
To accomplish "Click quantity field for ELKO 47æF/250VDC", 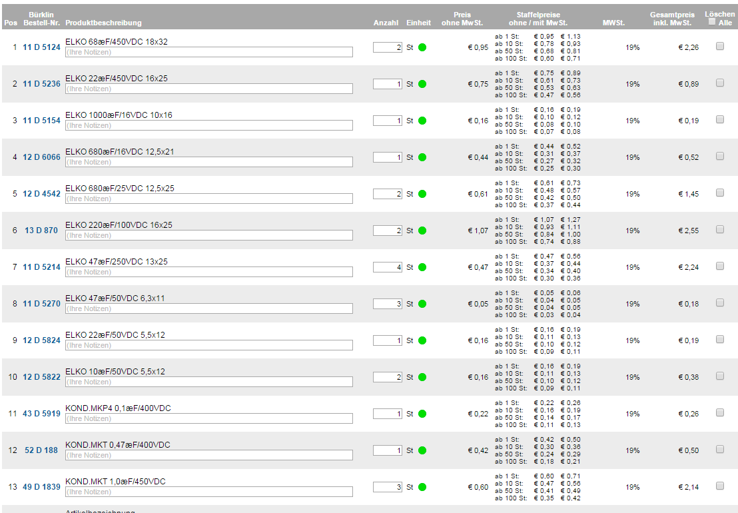I will (388, 267).
